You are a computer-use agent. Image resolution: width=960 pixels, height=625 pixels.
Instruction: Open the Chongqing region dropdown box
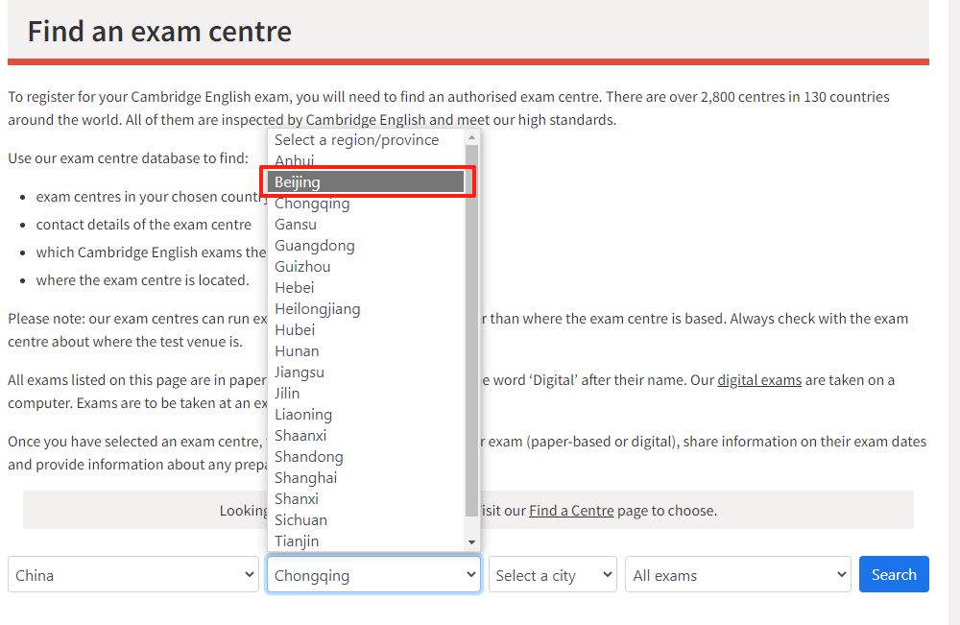373,574
